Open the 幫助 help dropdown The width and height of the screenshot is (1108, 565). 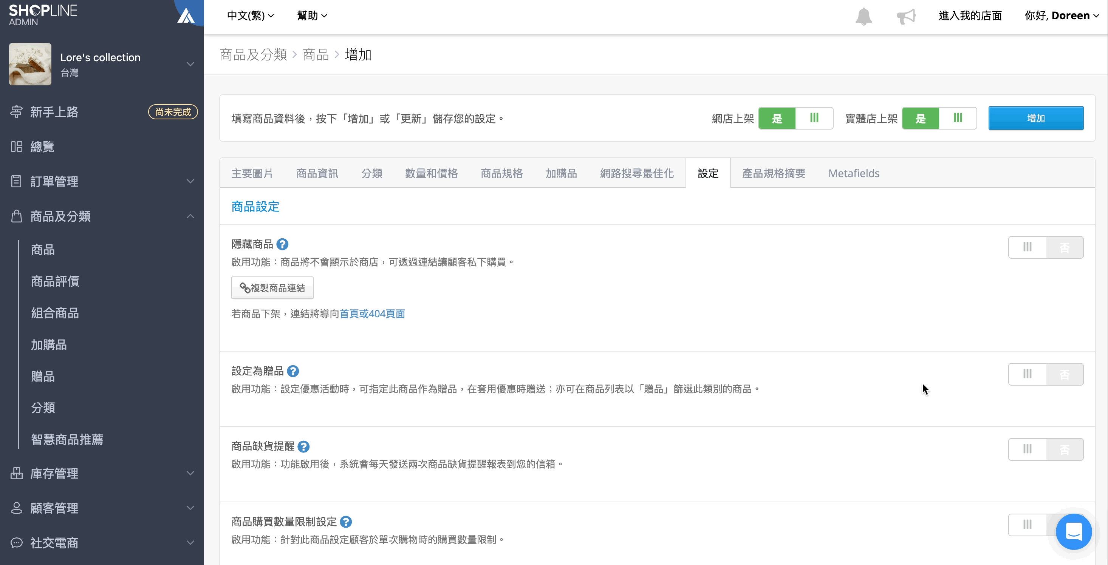(312, 16)
